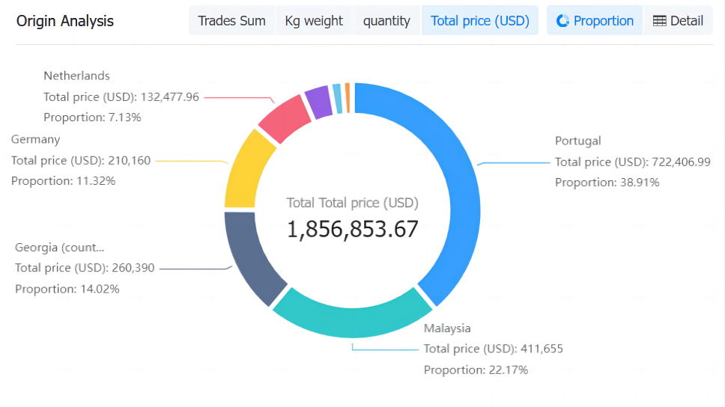Viewport: 725px width, 407px height.
Task: Click the Germany country label
Action: click(36, 139)
